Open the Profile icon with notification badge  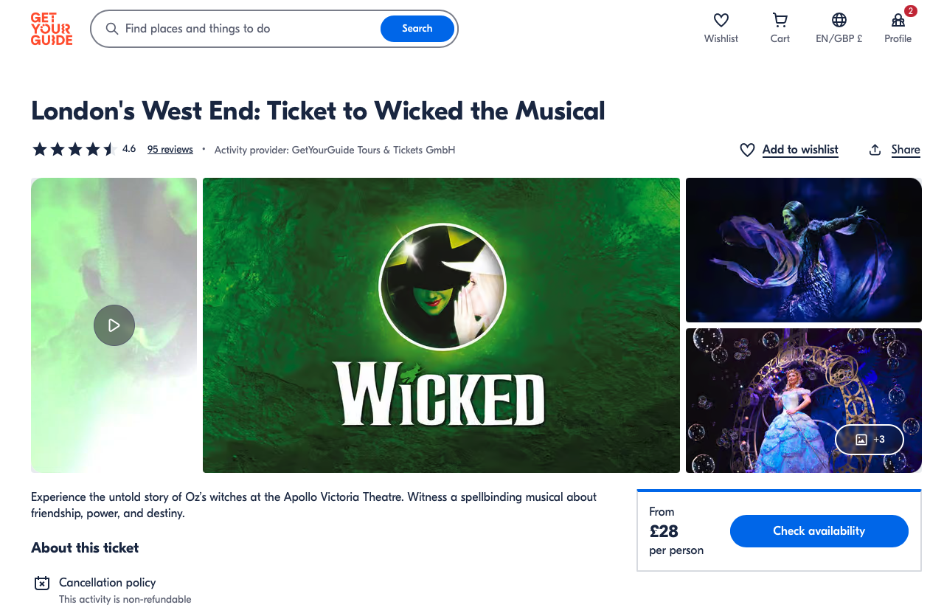pos(898,21)
